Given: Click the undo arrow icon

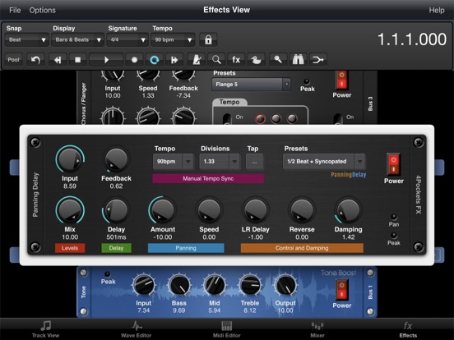Looking at the screenshot, I should coord(35,60).
